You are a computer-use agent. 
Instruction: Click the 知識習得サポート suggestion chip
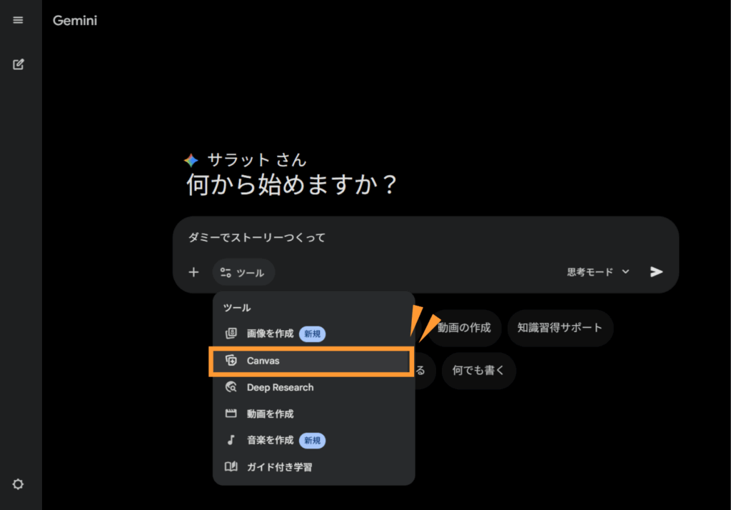[x=560, y=328]
